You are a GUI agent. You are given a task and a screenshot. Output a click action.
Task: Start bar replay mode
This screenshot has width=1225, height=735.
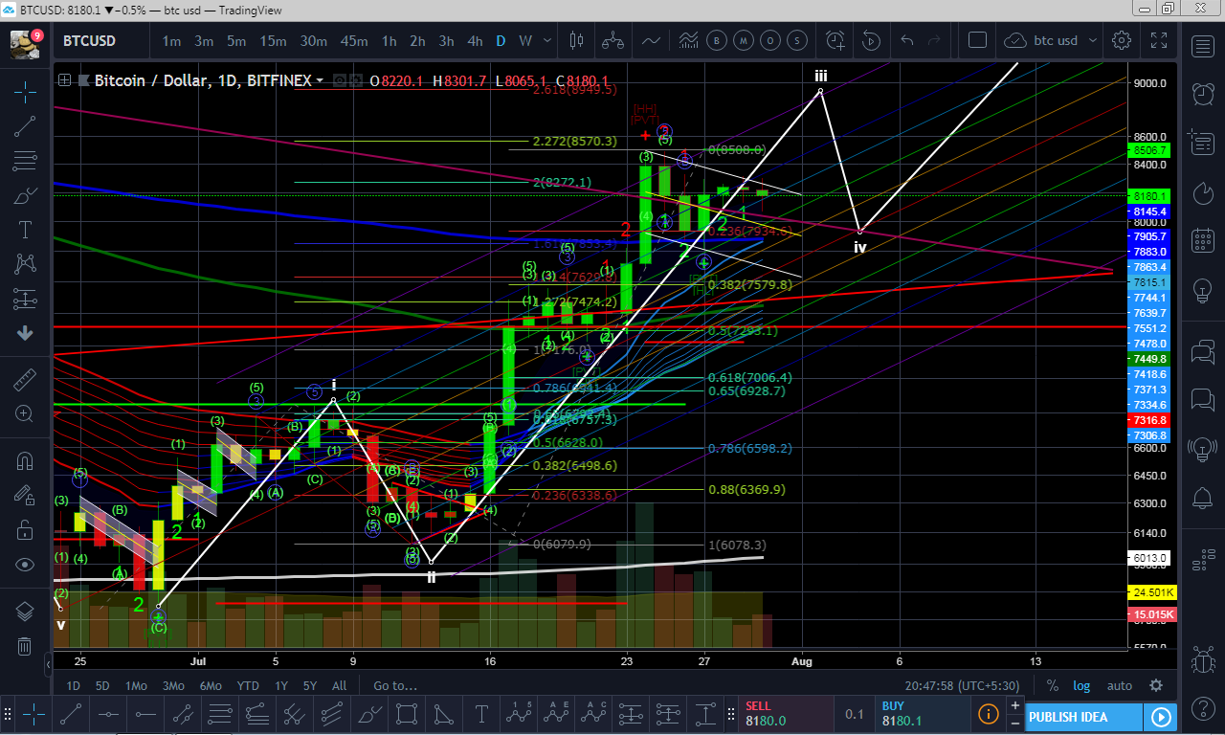click(x=871, y=40)
